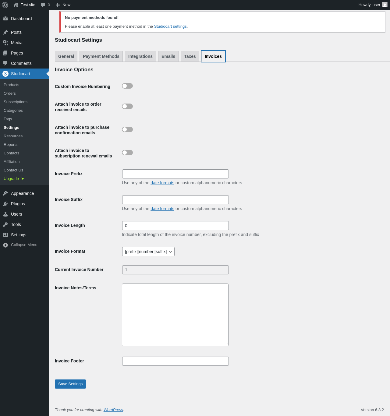The width and height of the screenshot is (390, 416).
Task: Open Reports submenu item
Action: (24, 145)
